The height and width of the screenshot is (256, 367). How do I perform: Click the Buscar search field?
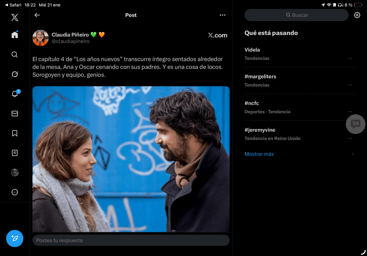(x=296, y=15)
